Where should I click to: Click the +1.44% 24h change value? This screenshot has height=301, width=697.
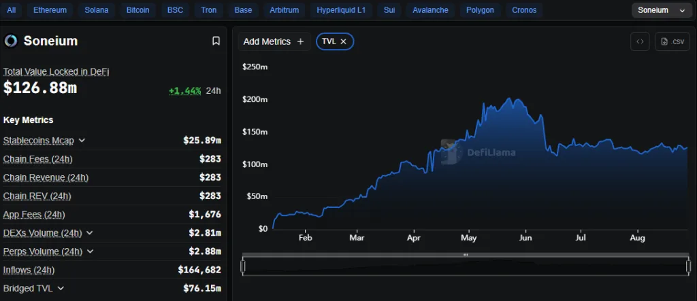(x=185, y=90)
